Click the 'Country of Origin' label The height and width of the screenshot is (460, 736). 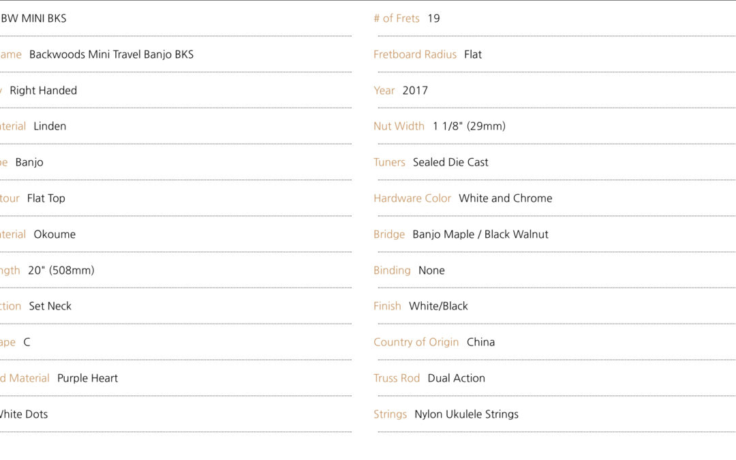point(416,342)
